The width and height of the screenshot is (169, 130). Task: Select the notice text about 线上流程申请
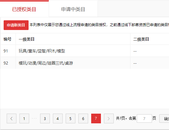pos(99,25)
